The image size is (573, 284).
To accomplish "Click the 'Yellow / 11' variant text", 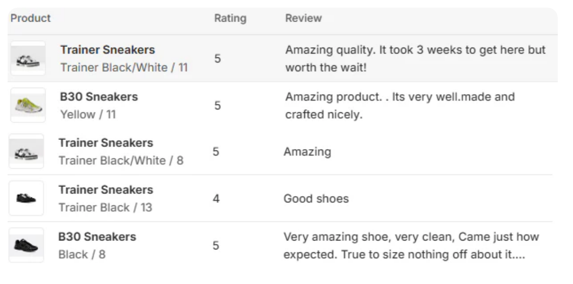I will click(88, 115).
